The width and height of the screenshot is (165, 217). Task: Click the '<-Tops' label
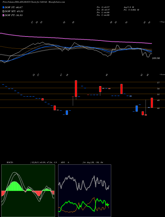tap(162, 22)
